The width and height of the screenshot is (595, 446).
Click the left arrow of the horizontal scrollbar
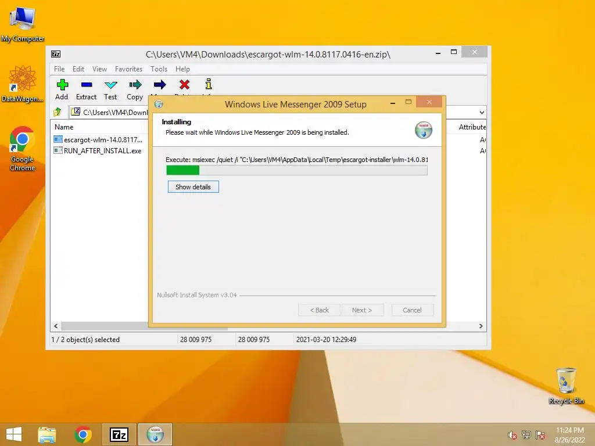56,326
